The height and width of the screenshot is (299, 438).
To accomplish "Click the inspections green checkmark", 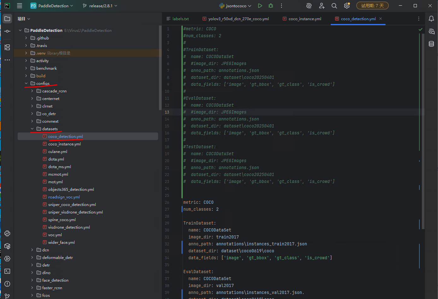I will click(x=420, y=29).
